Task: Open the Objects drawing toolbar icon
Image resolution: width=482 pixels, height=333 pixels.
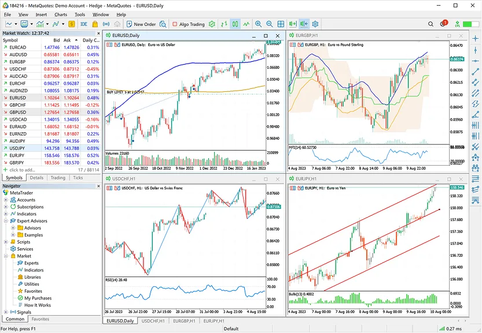Action: (x=56, y=24)
